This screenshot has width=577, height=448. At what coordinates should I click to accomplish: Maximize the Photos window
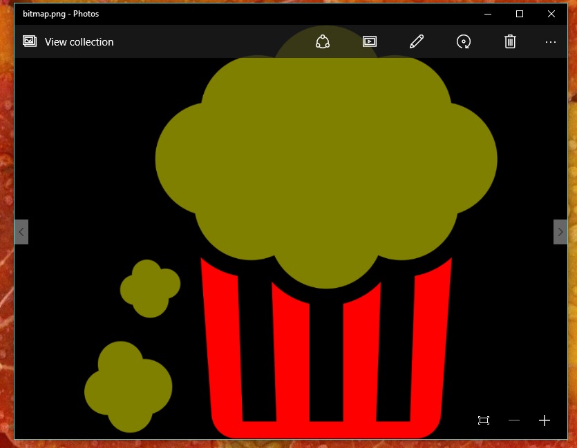pyautogui.click(x=519, y=13)
